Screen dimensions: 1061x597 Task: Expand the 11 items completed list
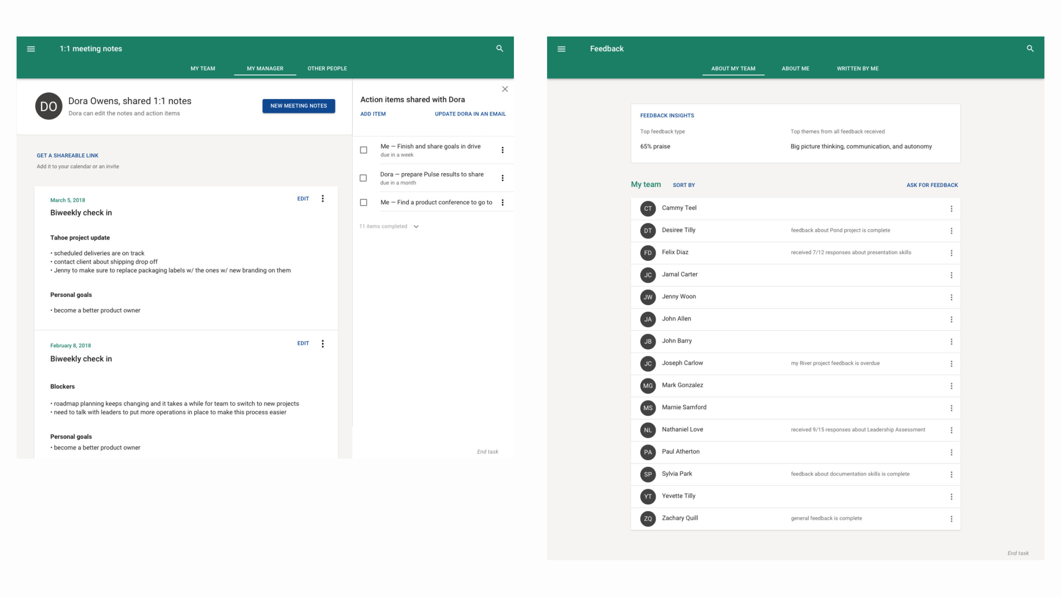click(416, 227)
